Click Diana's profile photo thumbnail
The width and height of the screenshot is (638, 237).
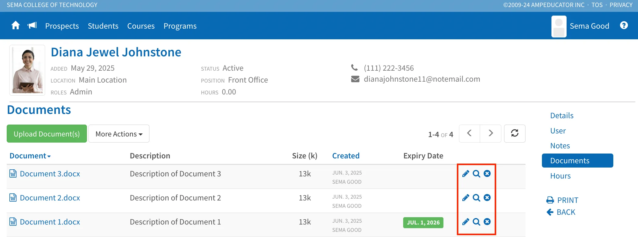(27, 70)
